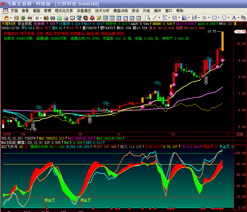Click the gray line-chart panel icon
Screen dimensions: 247x212
[x=138, y=18]
